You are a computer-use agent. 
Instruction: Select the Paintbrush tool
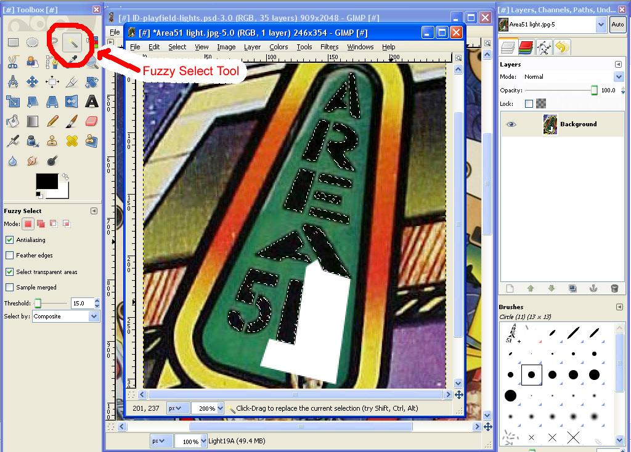(x=72, y=121)
